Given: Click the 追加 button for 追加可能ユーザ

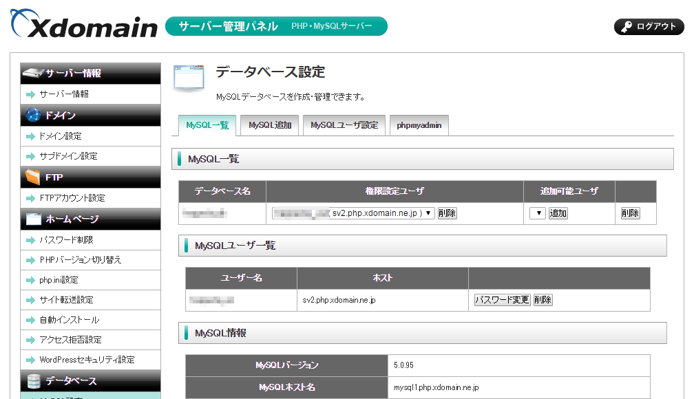Looking at the screenshot, I should click(558, 213).
